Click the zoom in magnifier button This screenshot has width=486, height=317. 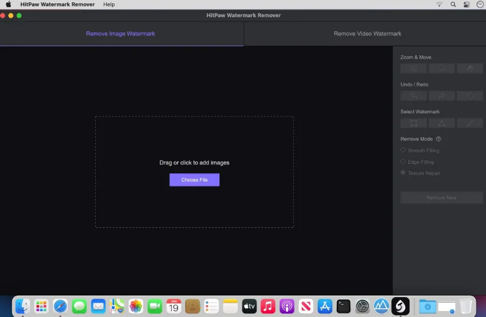click(413, 68)
